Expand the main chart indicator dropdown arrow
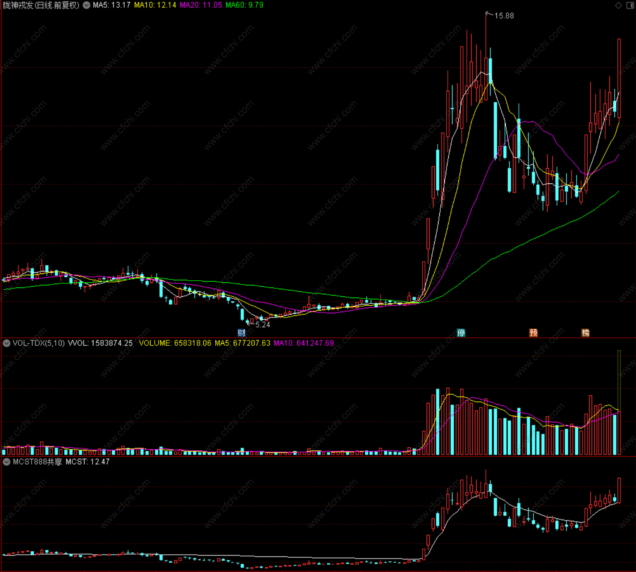The height and width of the screenshot is (572, 636). (86, 5)
